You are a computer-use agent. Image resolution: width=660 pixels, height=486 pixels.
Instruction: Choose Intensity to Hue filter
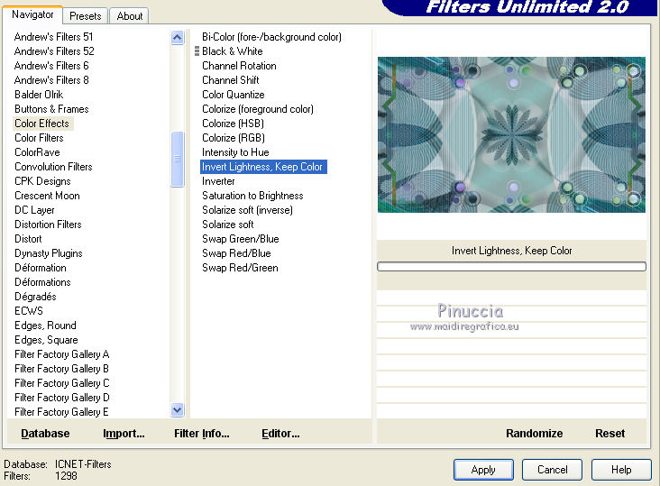point(235,152)
